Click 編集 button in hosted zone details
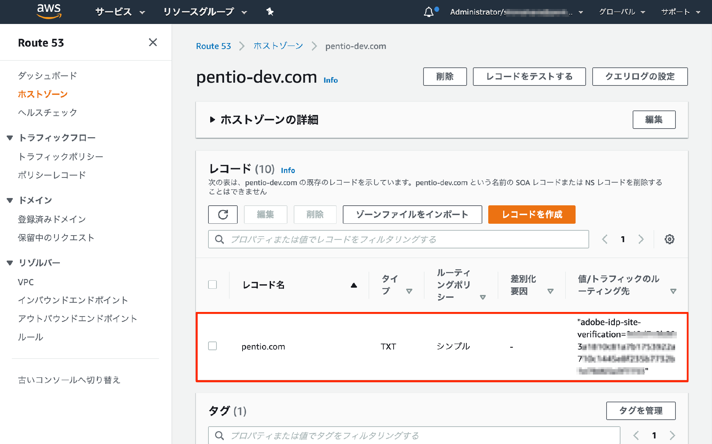 pos(654,120)
